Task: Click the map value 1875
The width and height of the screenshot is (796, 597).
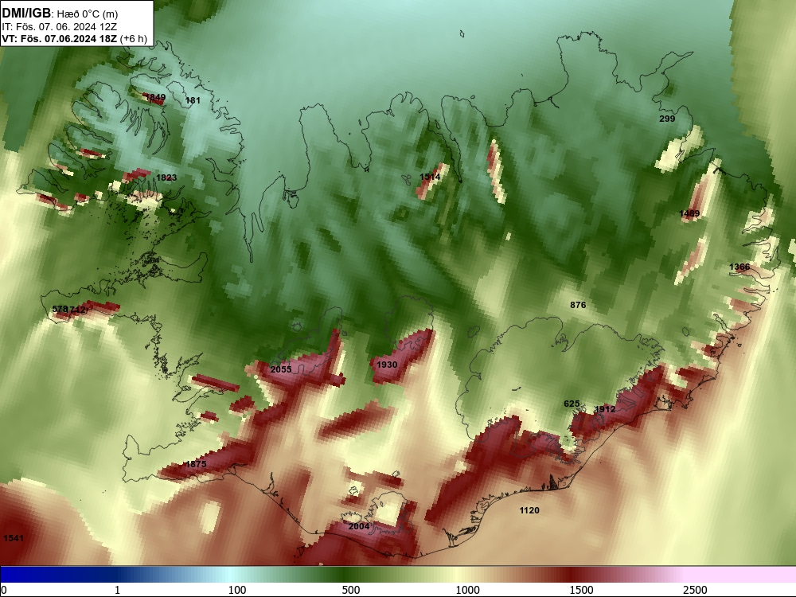Action: [x=196, y=463]
